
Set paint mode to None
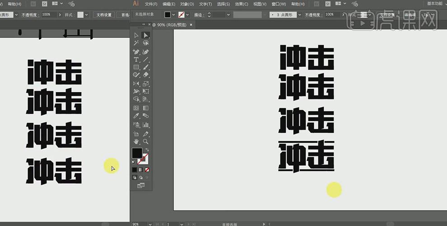click(x=147, y=170)
